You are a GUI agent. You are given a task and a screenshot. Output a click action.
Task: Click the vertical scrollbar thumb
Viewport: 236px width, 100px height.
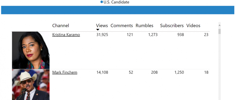click(x=219, y=31)
